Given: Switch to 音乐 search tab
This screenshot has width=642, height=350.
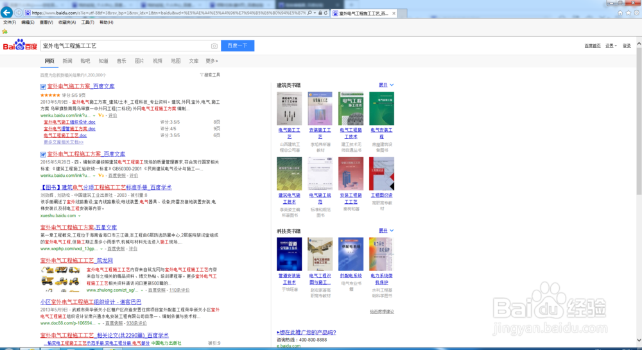Looking at the screenshot, I should [121, 61].
